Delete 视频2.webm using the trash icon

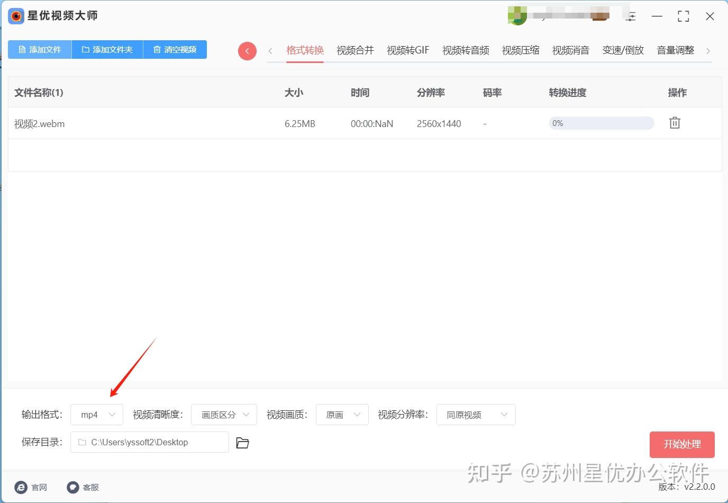pyautogui.click(x=674, y=122)
